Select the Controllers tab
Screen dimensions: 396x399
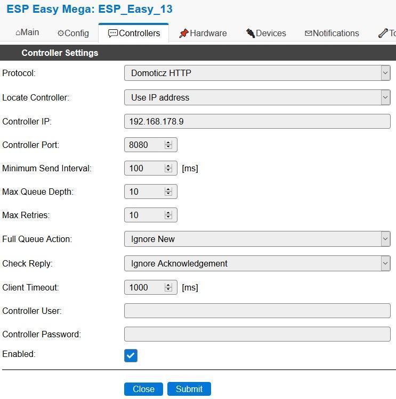tap(134, 33)
